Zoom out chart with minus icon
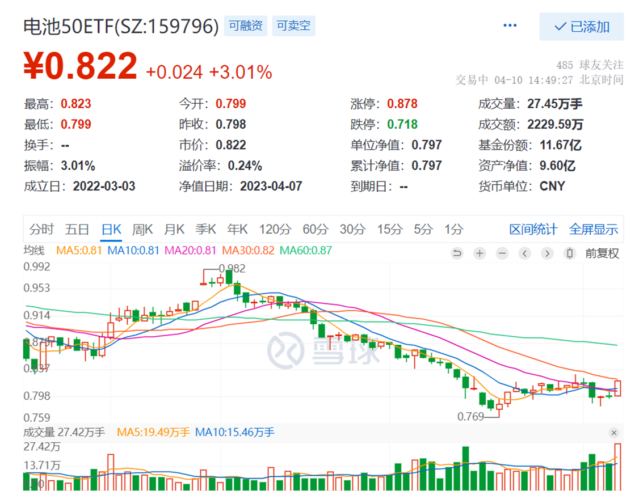Image resolution: width=639 pixels, height=491 pixels. pos(502,253)
